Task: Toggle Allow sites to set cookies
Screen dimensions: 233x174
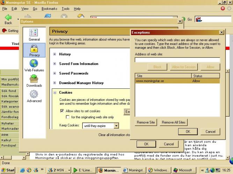Action: tap(63, 111)
